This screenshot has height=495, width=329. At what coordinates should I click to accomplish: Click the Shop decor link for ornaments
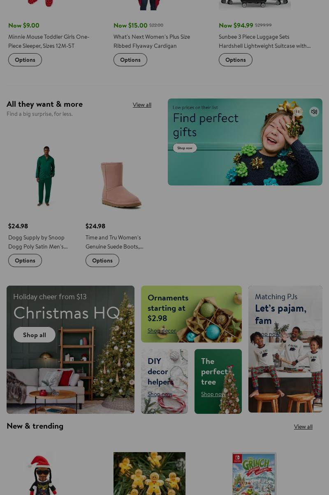[162, 331]
